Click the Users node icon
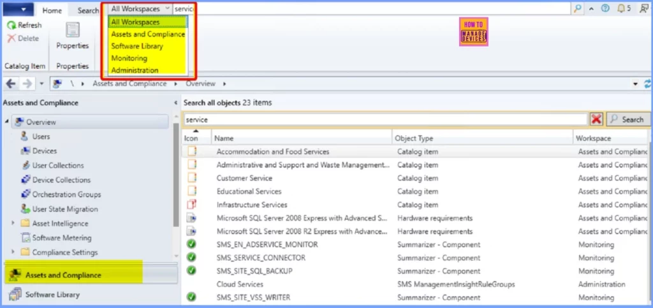 point(25,136)
